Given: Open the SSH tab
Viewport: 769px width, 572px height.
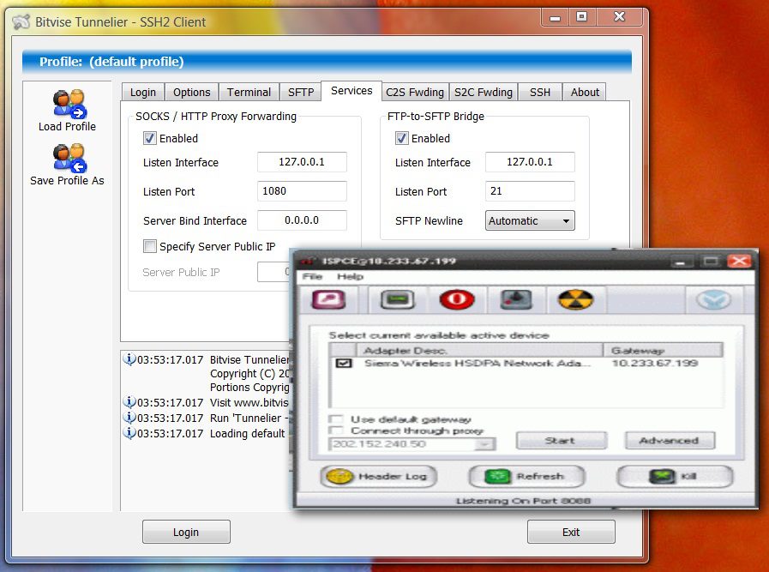Looking at the screenshot, I should (x=540, y=93).
